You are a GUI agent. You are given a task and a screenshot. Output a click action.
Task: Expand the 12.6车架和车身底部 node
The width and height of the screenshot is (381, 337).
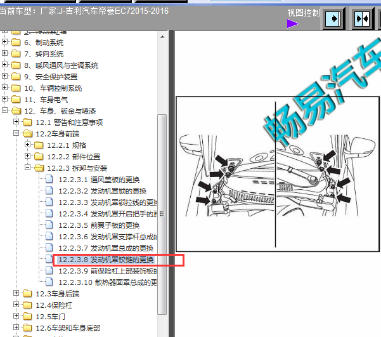coord(16,327)
